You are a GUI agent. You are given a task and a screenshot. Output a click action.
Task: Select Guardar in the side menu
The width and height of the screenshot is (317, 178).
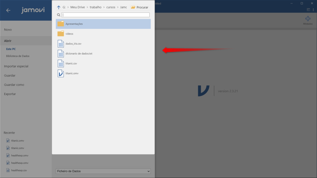10,76
